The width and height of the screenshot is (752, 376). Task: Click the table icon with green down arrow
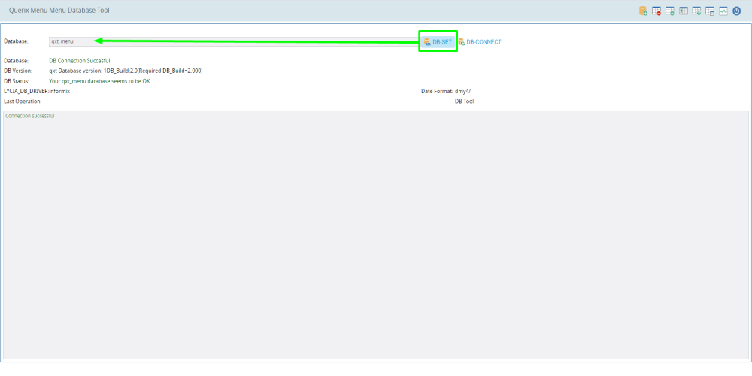point(697,11)
